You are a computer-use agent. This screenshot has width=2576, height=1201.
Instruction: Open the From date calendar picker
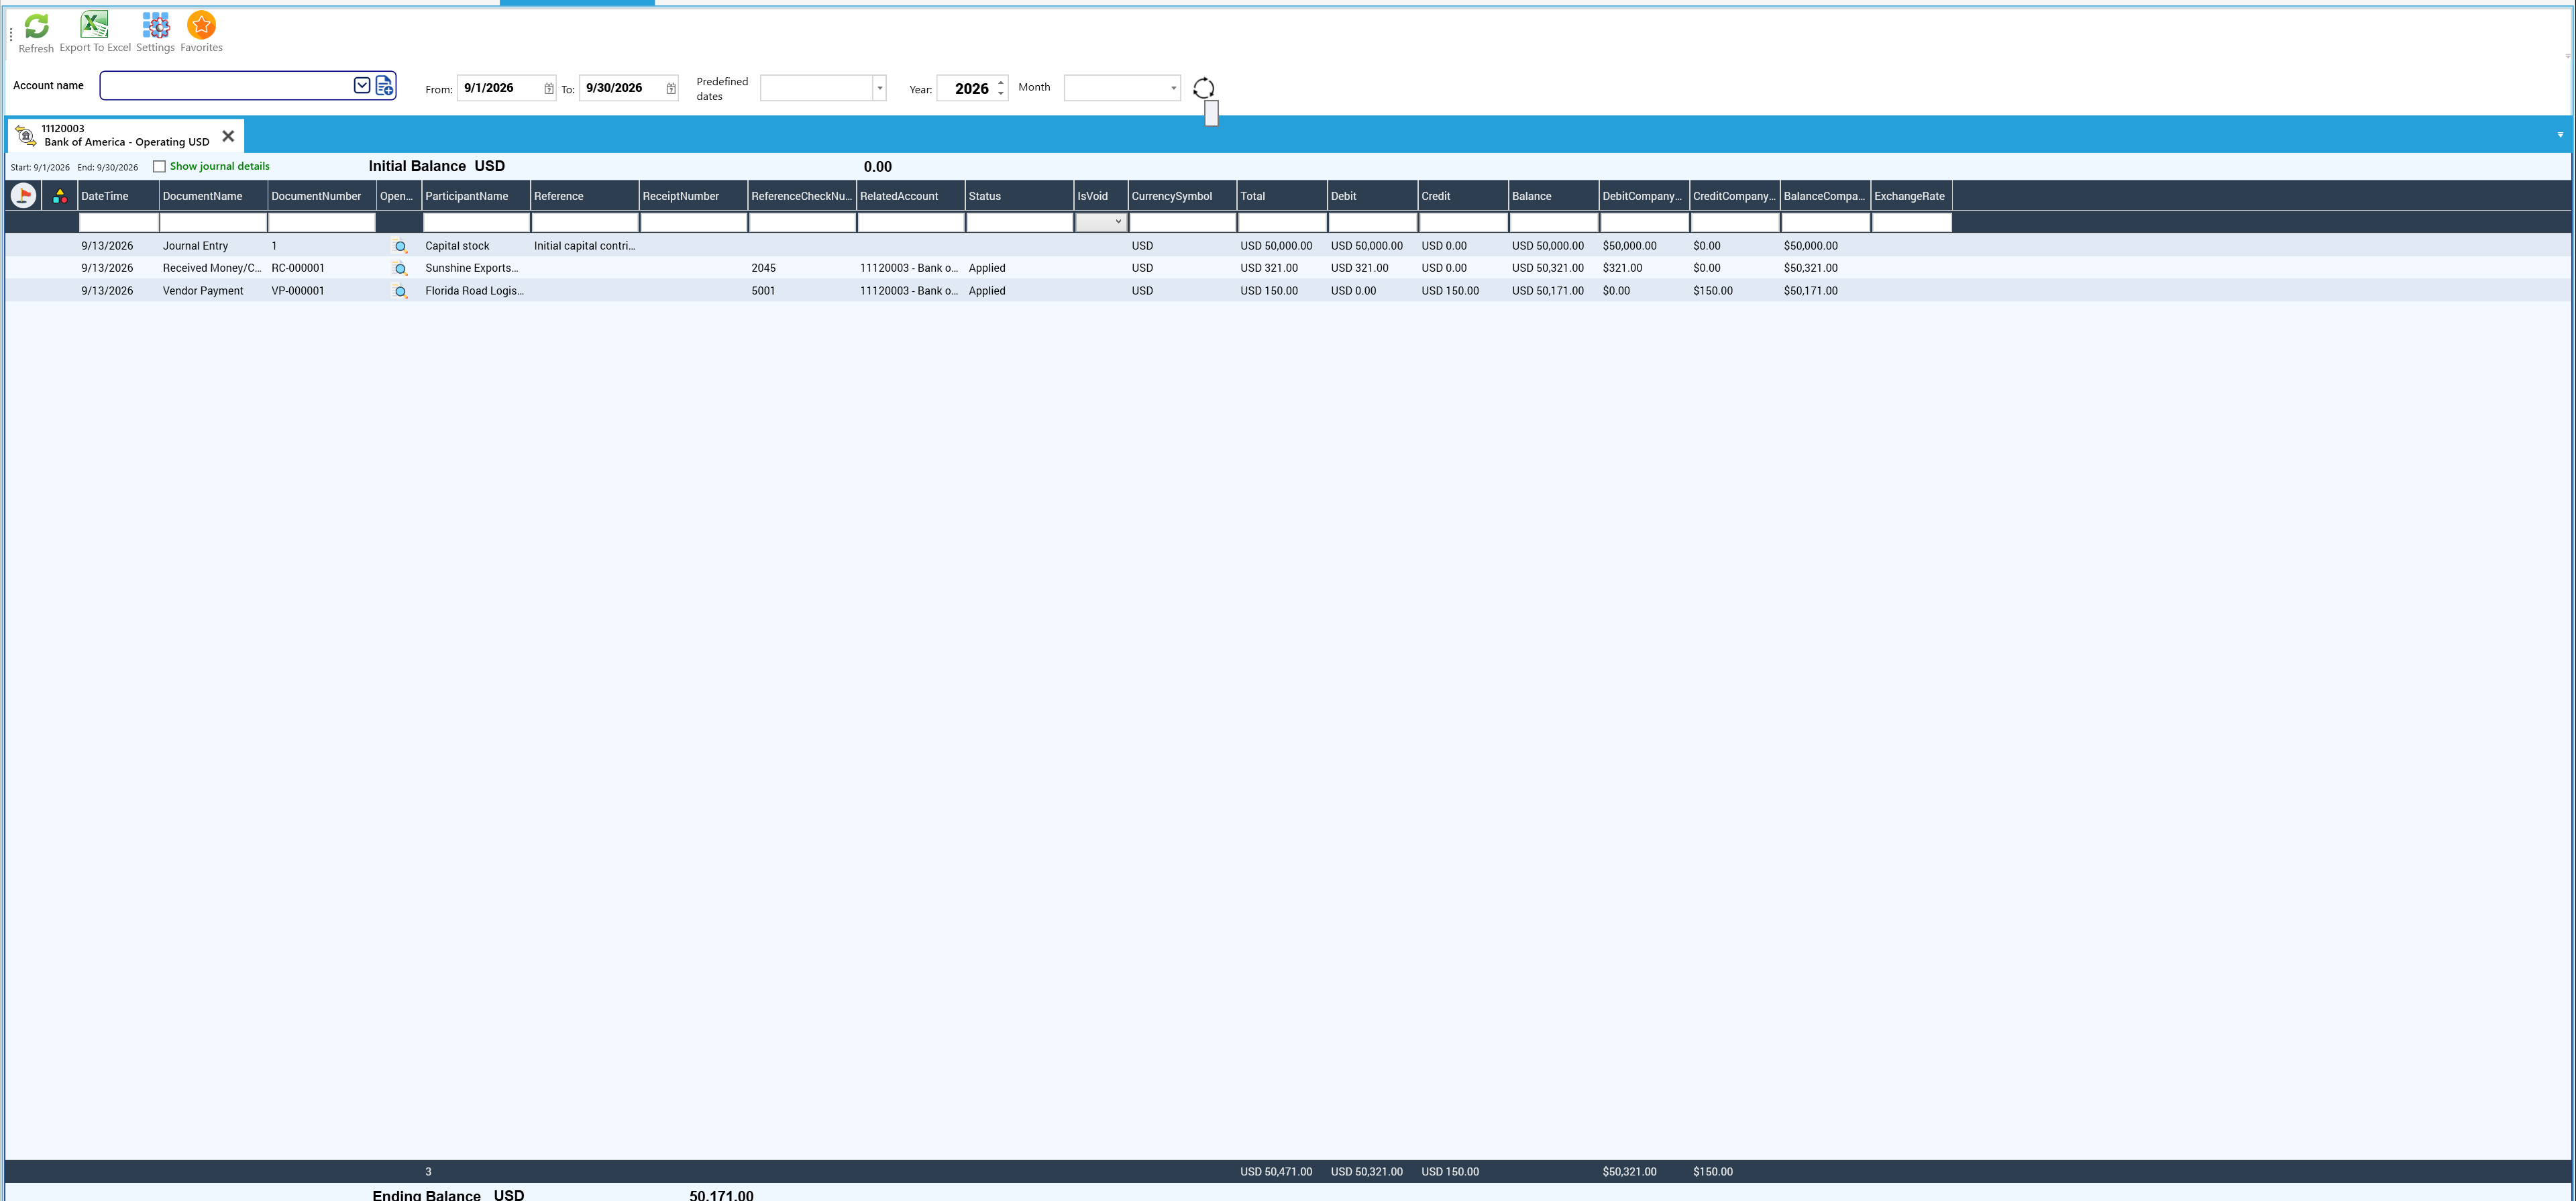pos(548,89)
